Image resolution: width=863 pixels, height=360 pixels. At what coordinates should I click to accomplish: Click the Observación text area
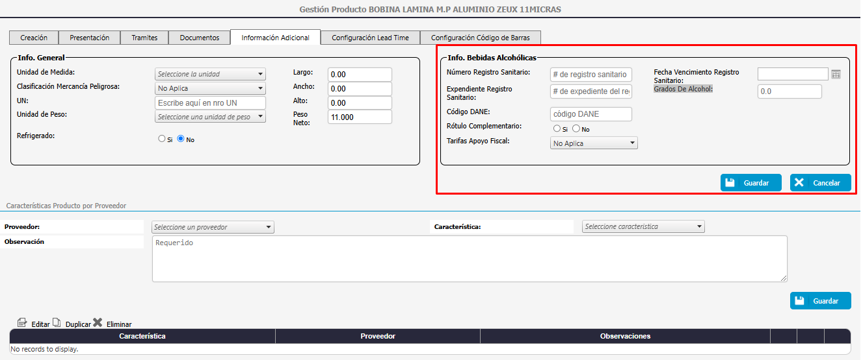469,258
